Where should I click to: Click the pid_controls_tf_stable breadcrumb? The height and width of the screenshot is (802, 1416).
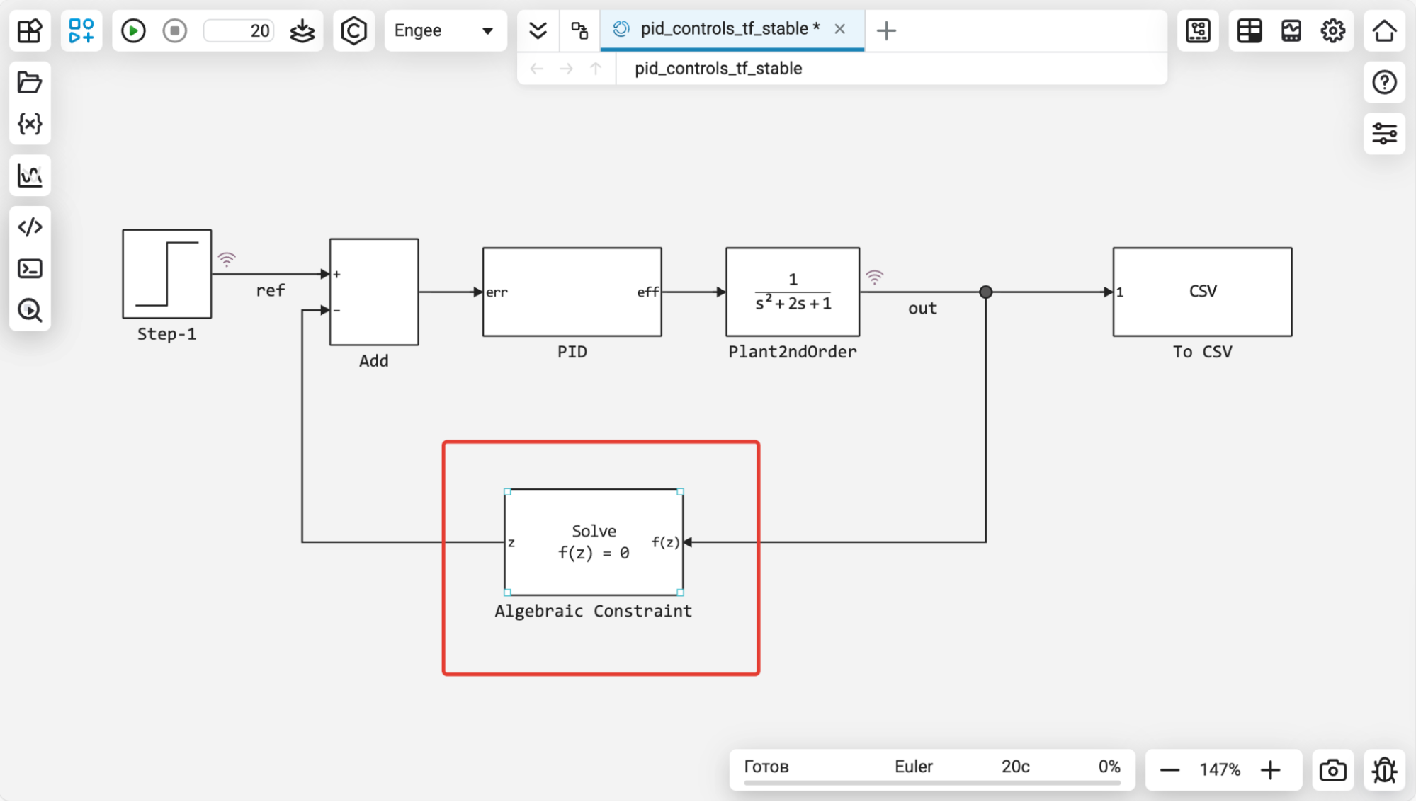718,69
